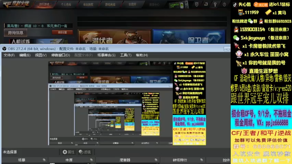Click the 转场特效 dock header title
Screen dimensions: 292x164
180,160
